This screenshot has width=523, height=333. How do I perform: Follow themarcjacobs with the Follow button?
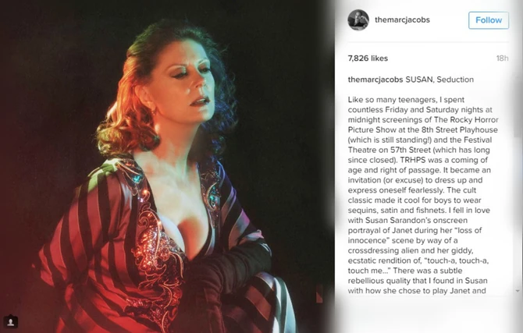point(489,20)
